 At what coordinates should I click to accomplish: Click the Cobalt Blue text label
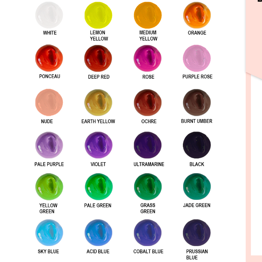[x=149, y=252]
